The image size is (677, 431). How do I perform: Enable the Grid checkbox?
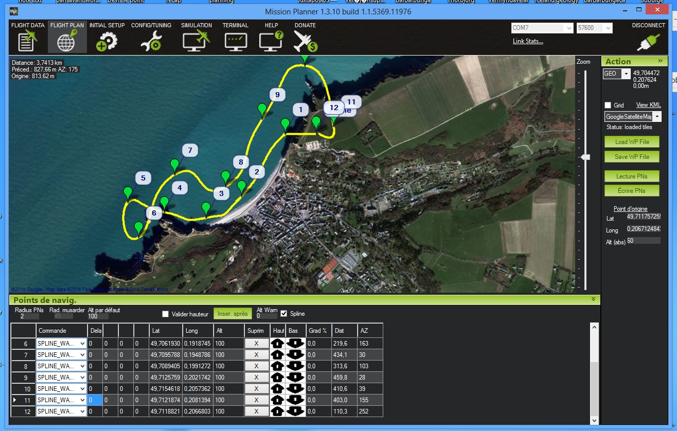point(608,105)
